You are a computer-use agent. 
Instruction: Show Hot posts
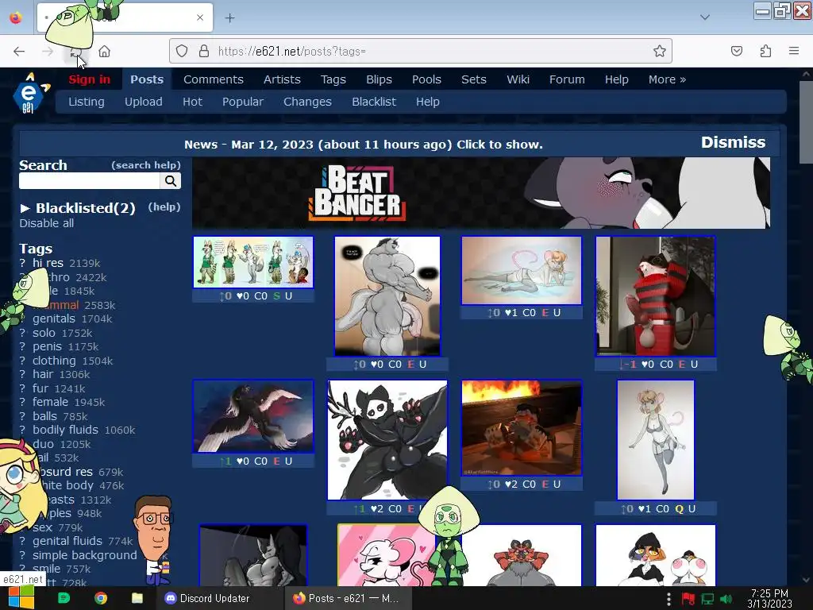(x=192, y=102)
